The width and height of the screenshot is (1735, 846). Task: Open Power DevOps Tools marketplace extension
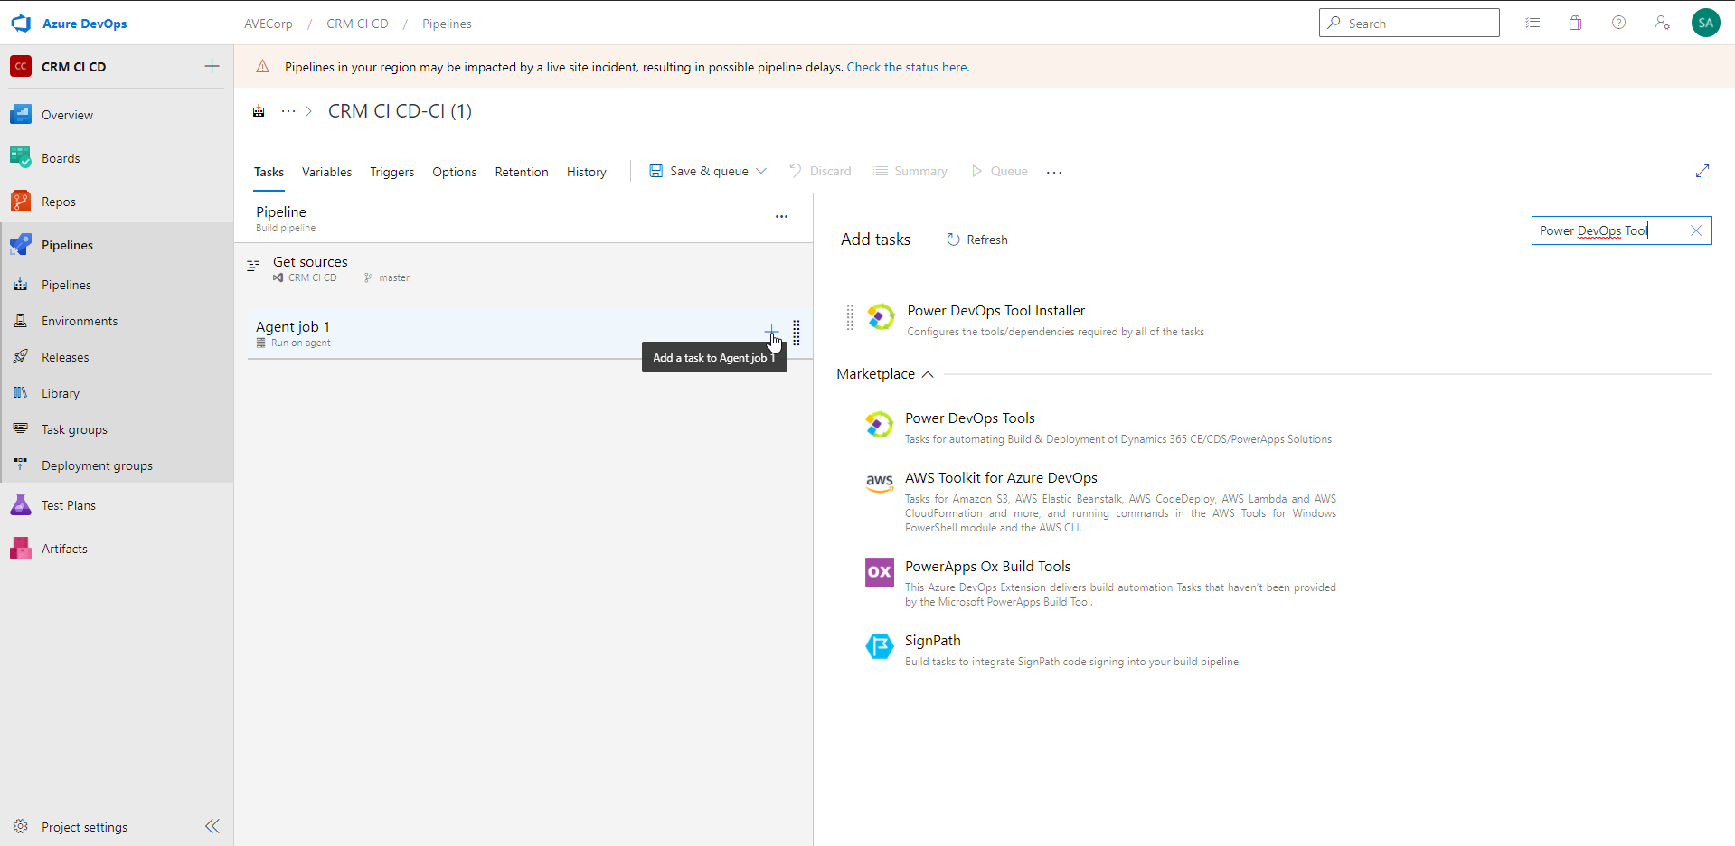click(x=969, y=418)
